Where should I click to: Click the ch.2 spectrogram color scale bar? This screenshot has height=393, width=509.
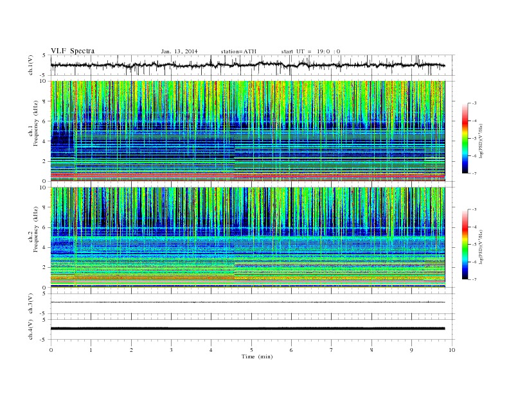pos(465,245)
